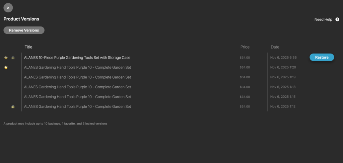Click the Title column header
Viewport: 343px width, 163px height.
28,47
